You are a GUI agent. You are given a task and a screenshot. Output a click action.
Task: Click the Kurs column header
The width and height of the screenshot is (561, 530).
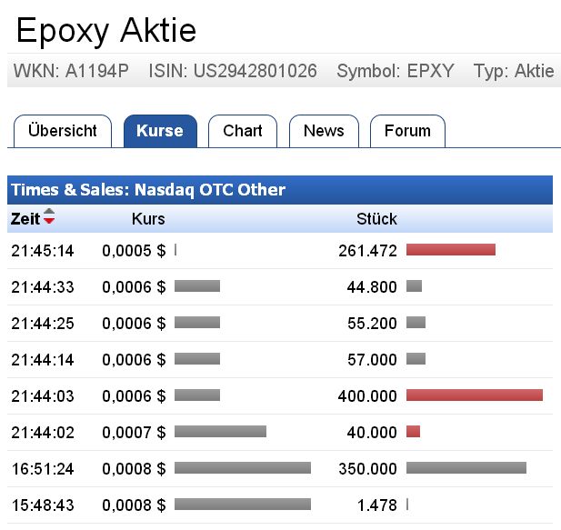(148, 219)
